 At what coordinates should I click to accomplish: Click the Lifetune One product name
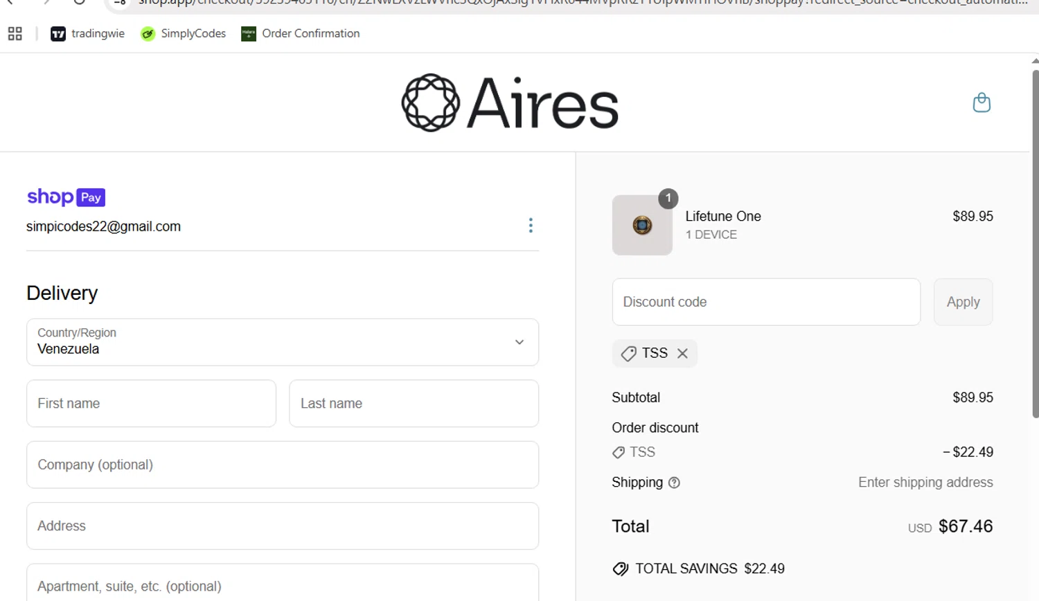click(723, 216)
